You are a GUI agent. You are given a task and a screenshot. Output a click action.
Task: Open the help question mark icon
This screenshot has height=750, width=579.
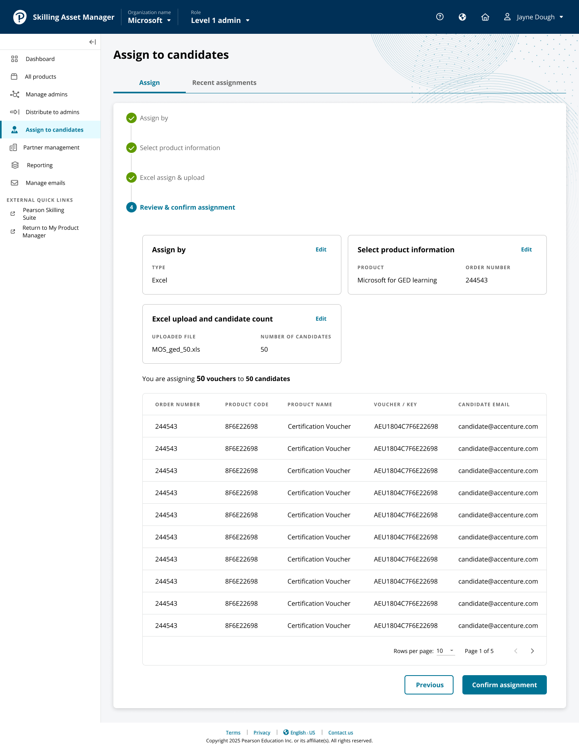click(x=440, y=17)
